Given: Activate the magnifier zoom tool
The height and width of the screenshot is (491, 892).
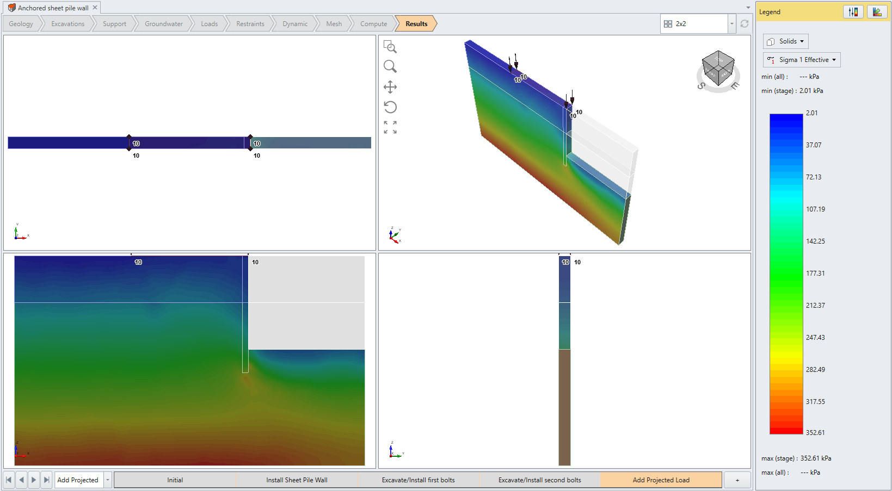Looking at the screenshot, I should click(x=390, y=66).
